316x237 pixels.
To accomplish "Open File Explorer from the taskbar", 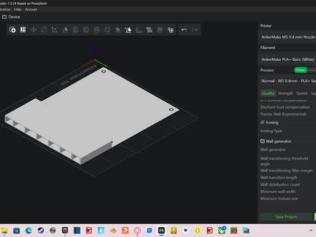I will point(4,230).
